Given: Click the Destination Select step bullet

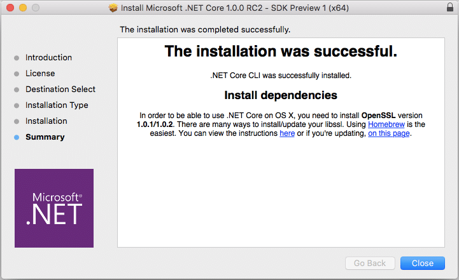Looking at the screenshot, I should pos(17,90).
